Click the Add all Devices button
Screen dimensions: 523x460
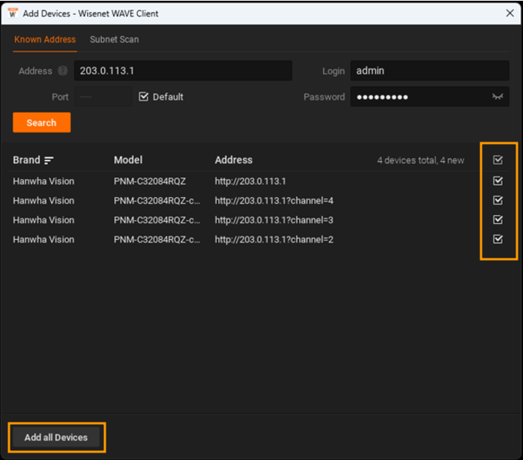(56, 438)
